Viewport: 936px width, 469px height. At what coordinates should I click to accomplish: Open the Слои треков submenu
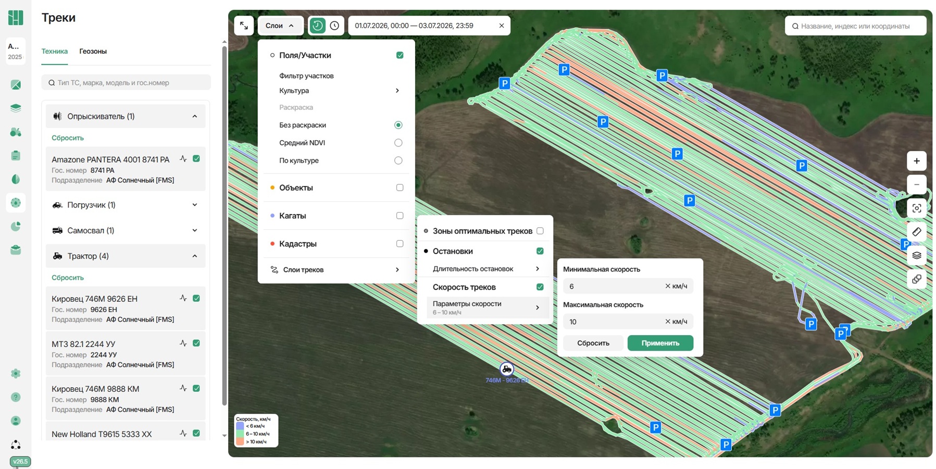[x=336, y=270]
